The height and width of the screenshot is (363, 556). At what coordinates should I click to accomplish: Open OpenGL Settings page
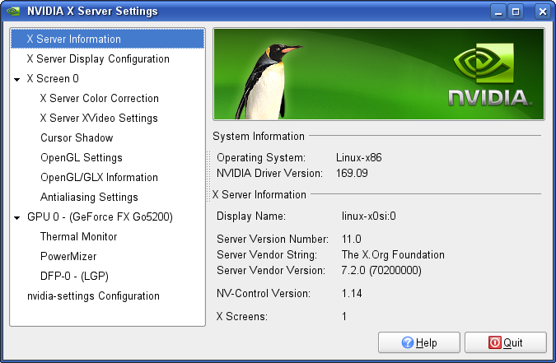pos(82,157)
